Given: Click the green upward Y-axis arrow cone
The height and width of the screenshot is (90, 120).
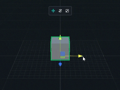Looking at the screenshot, I should [x=60, y=37].
